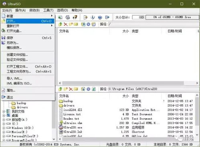200x147 pixels.
Task: Click the help question mark toolbar icon
Action: [100, 17]
